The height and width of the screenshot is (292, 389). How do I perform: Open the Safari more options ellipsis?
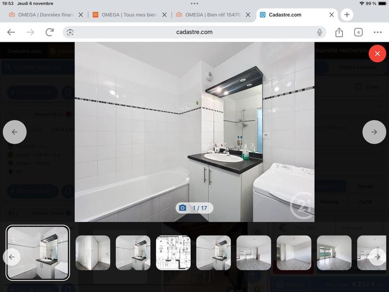(x=378, y=32)
